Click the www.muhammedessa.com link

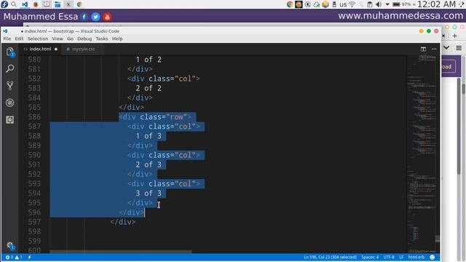pyautogui.click(x=400, y=16)
